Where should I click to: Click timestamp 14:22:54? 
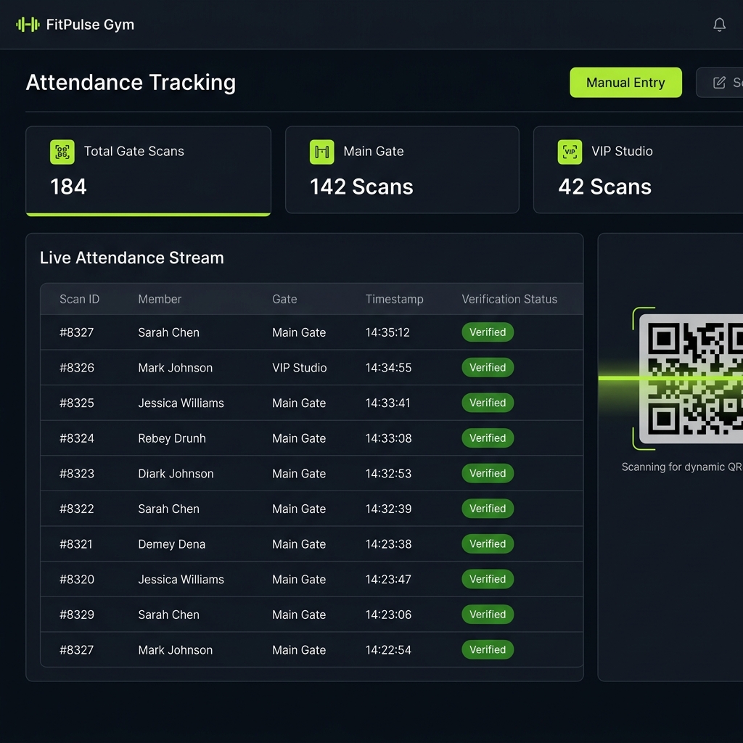tap(388, 650)
